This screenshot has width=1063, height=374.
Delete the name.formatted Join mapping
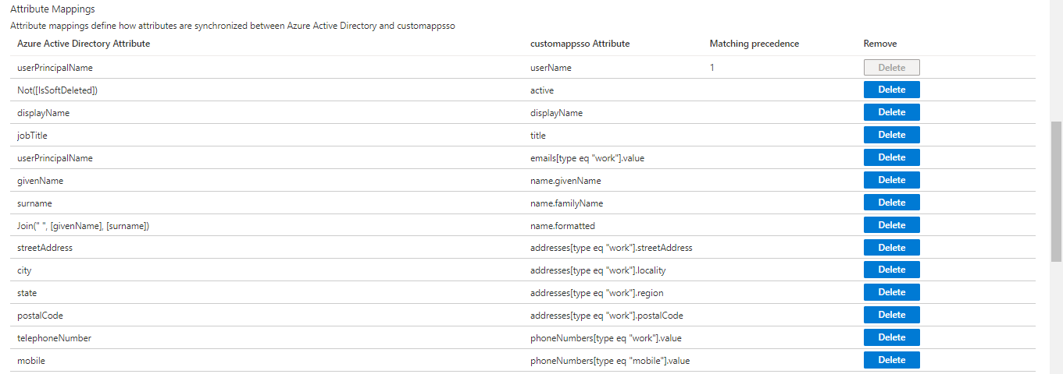(x=891, y=225)
